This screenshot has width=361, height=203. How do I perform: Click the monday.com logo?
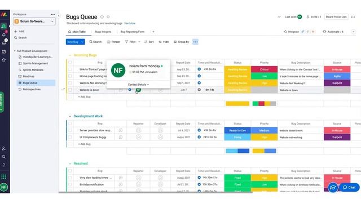pyautogui.click(x=4, y=15)
